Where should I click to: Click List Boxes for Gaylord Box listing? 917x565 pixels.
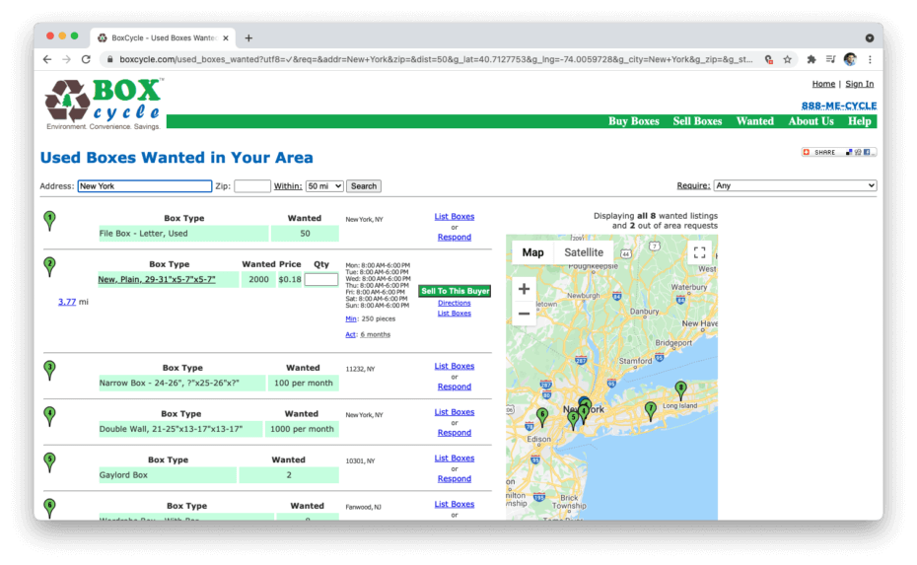coord(455,458)
